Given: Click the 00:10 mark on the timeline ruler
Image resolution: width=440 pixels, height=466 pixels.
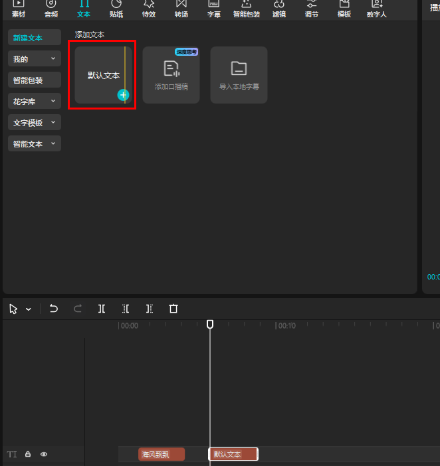Looking at the screenshot, I should [x=286, y=326].
